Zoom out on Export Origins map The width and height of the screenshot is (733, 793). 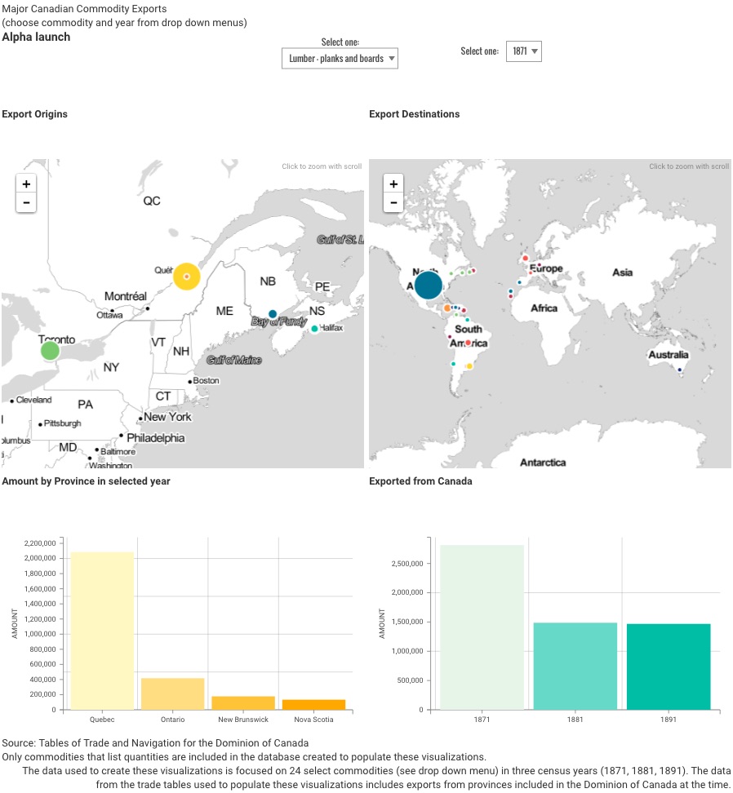26,202
